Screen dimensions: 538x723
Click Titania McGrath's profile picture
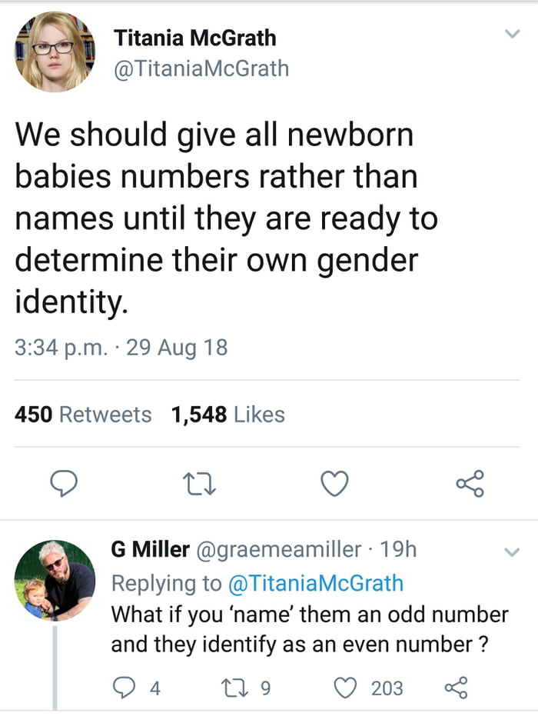[x=55, y=52]
